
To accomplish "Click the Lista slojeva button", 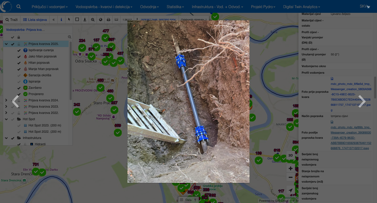I will coord(35,20).
